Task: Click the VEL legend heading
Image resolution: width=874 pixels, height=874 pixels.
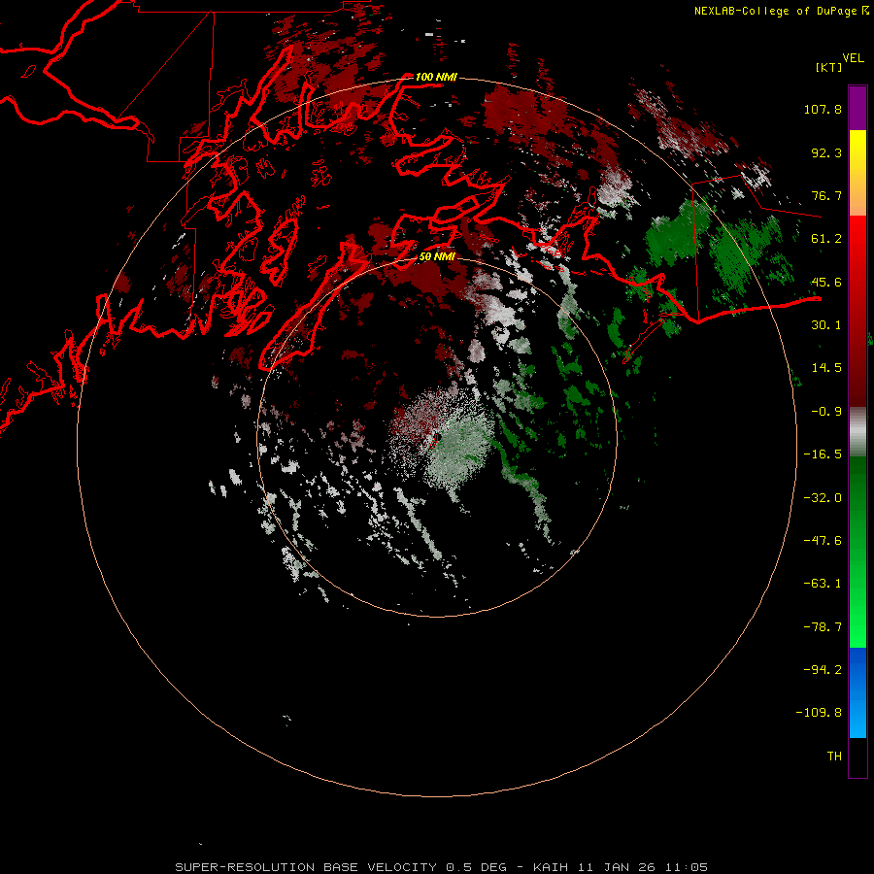Action: tap(853, 58)
